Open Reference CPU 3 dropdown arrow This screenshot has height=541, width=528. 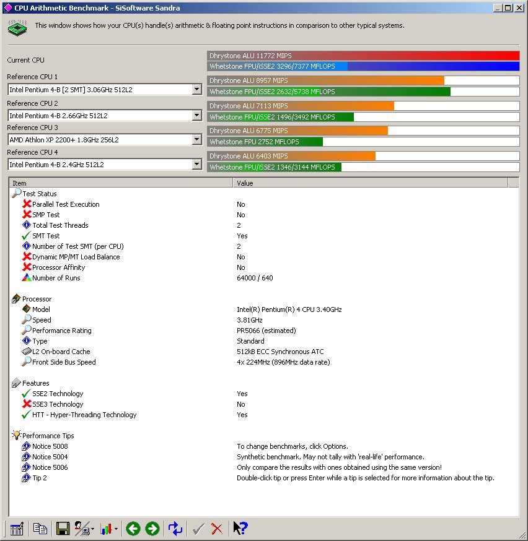pos(197,139)
